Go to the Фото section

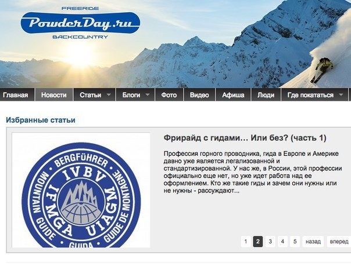pyautogui.click(x=169, y=95)
